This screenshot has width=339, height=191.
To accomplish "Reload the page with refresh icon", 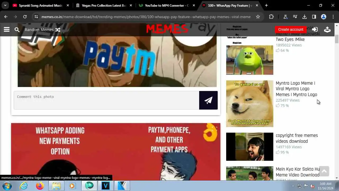I will click(25, 17).
